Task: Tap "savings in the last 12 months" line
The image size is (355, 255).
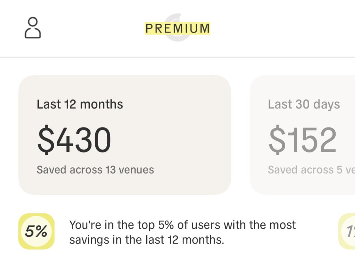Action: point(147,240)
